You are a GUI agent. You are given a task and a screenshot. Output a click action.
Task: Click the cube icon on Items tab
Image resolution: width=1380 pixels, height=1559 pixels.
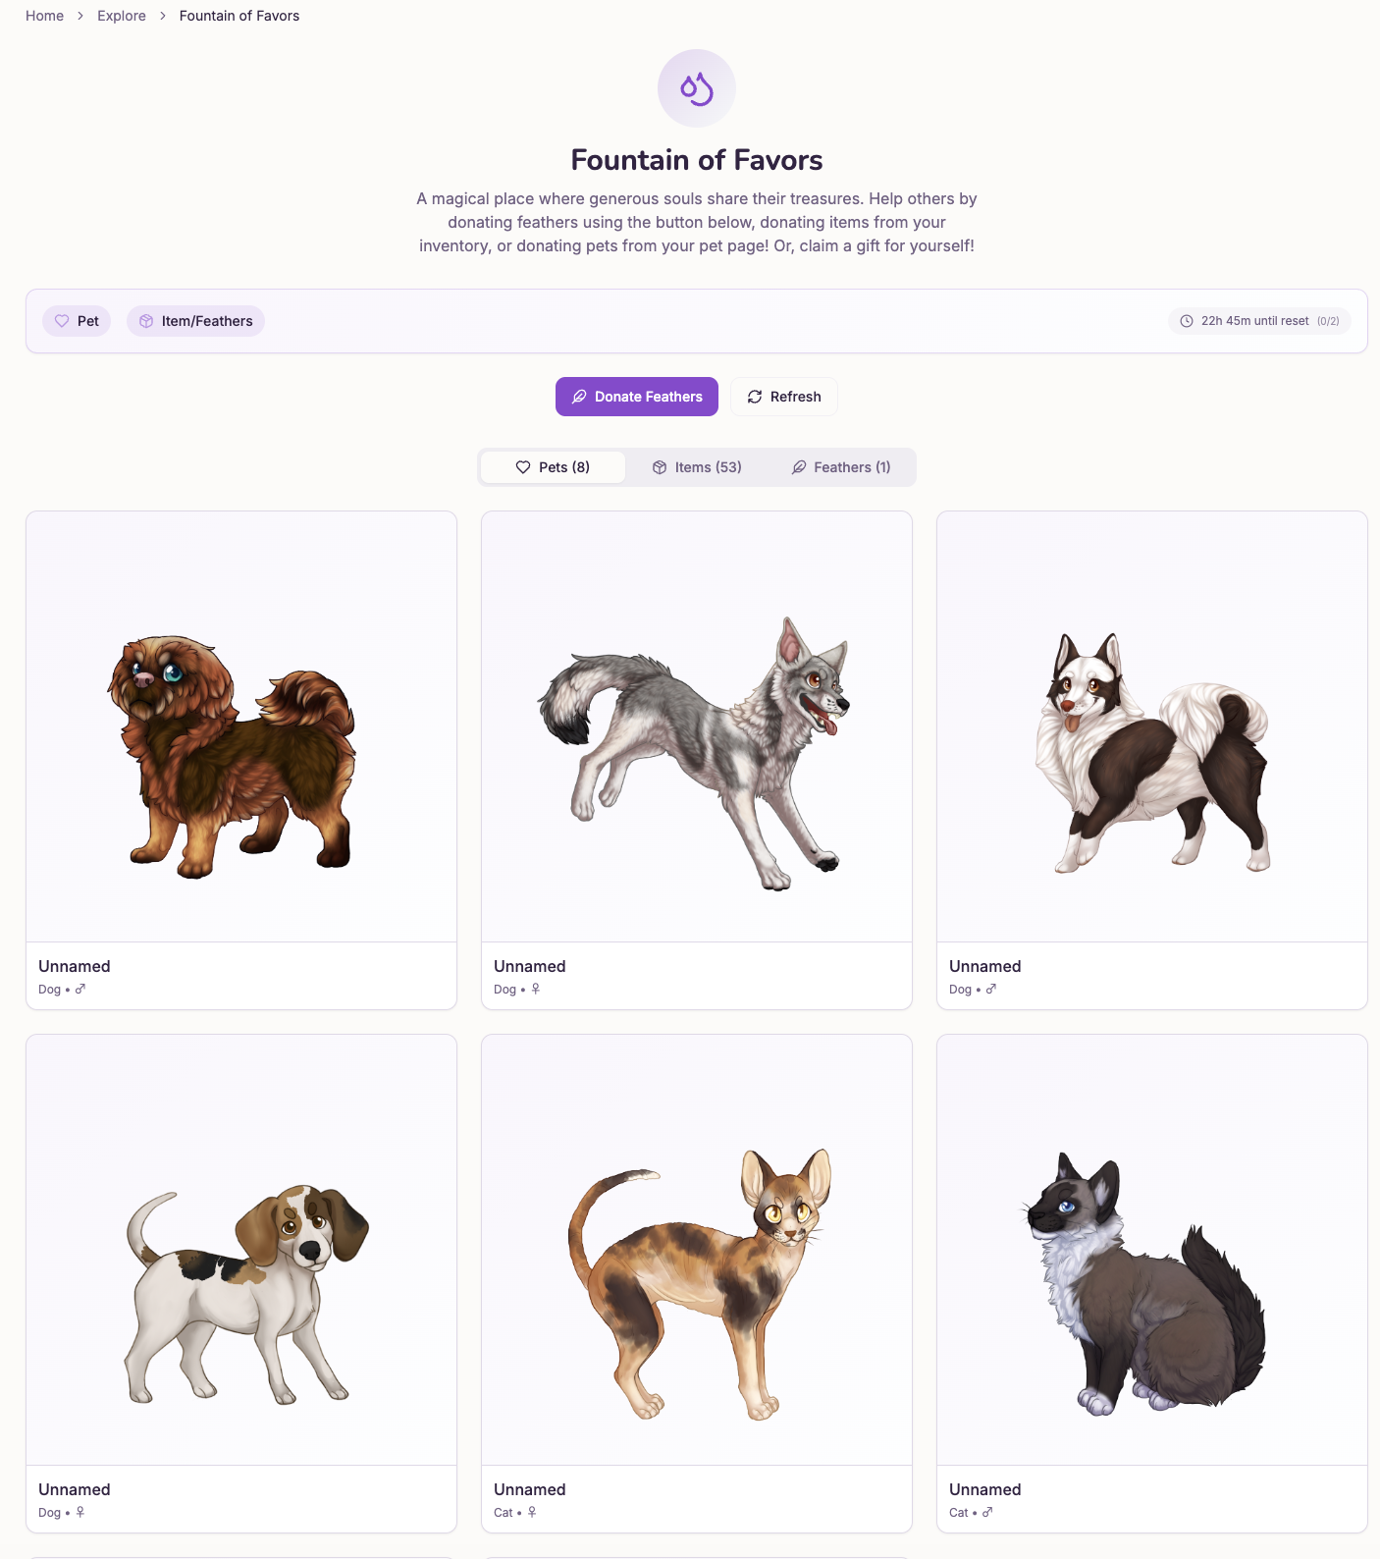[x=660, y=467]
